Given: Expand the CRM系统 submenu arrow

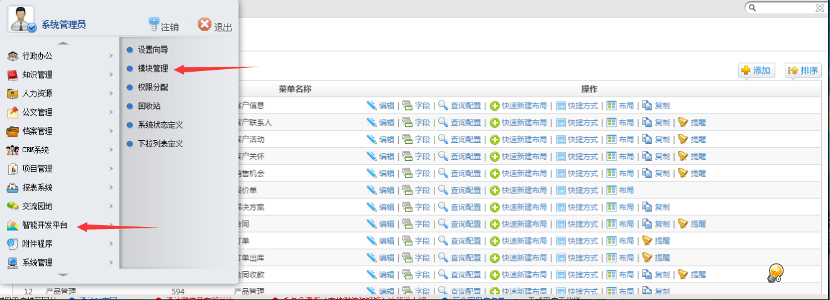Looking at the screenshot, I should tap(111, 150).
